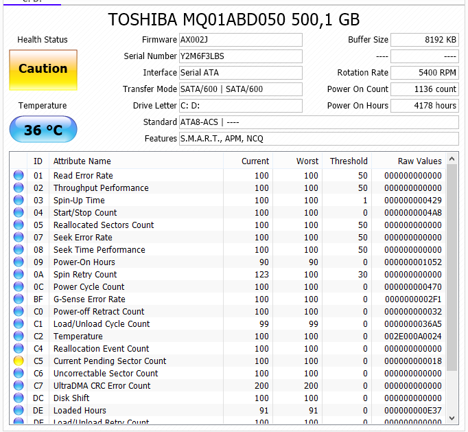Image resolution: width=468 pixels, height=432 pixels.
Task: Click the Drive Letter field C: D:
Action: [x=241, y=106]
